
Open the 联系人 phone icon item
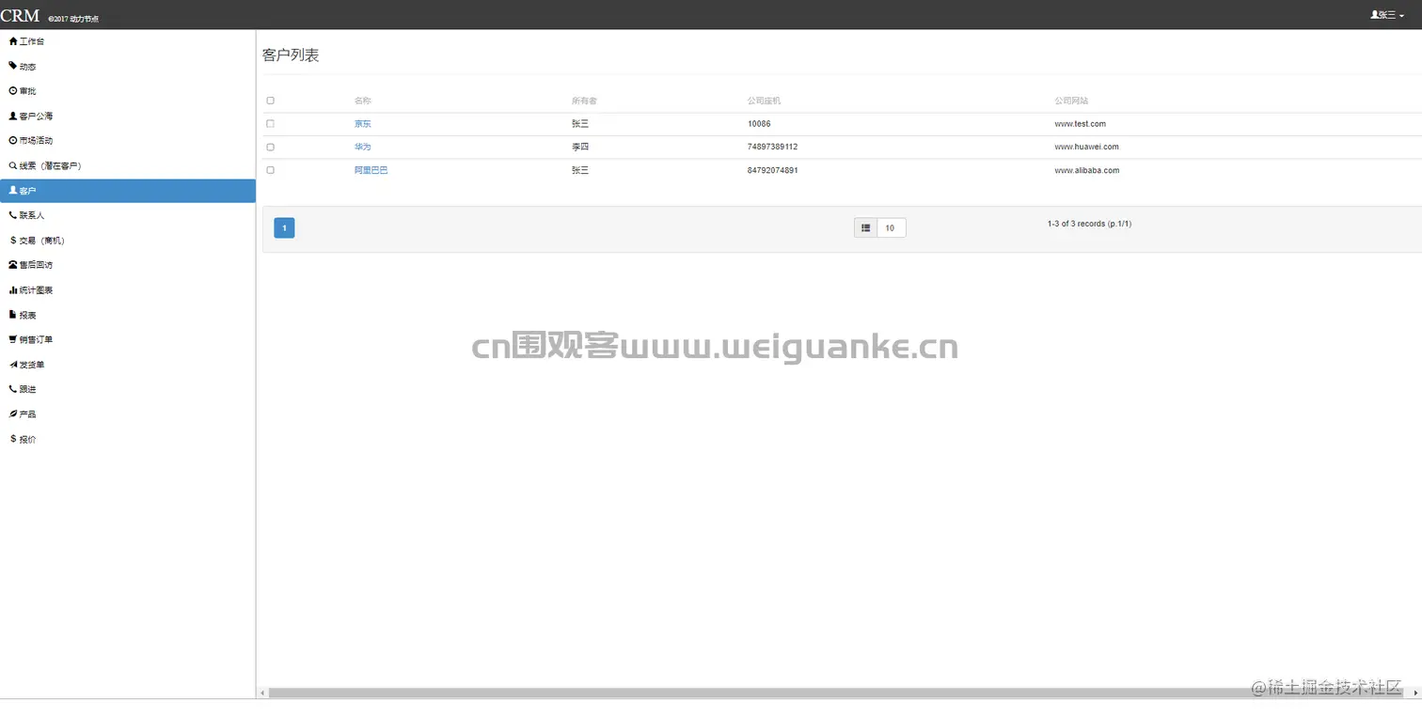26,215
